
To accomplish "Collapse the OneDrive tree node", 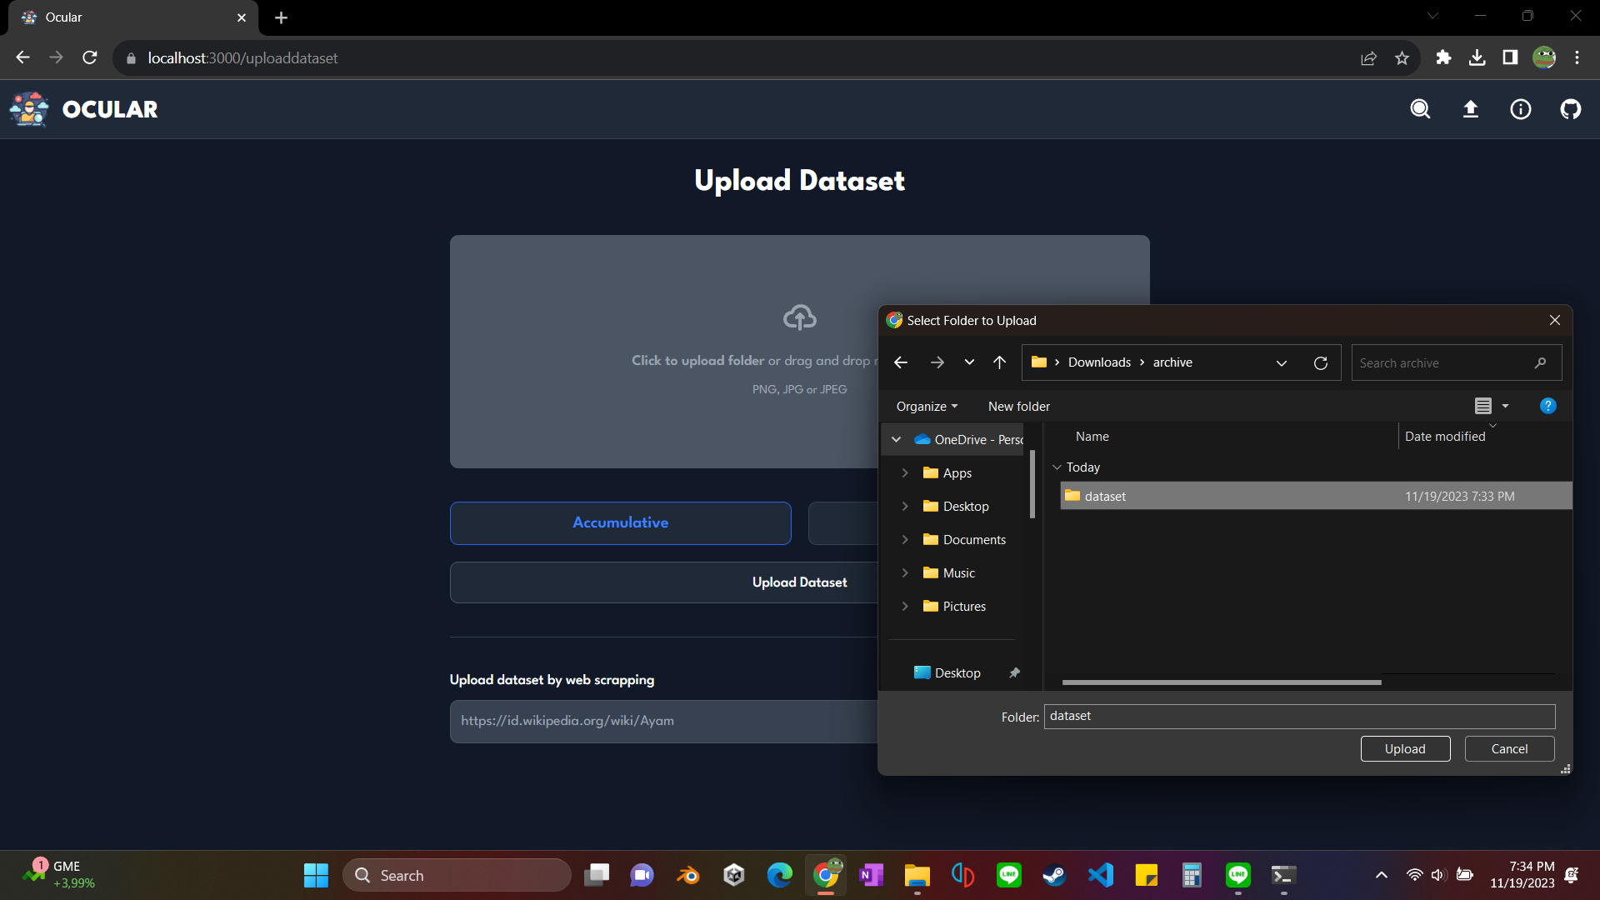I will (897, 439).
